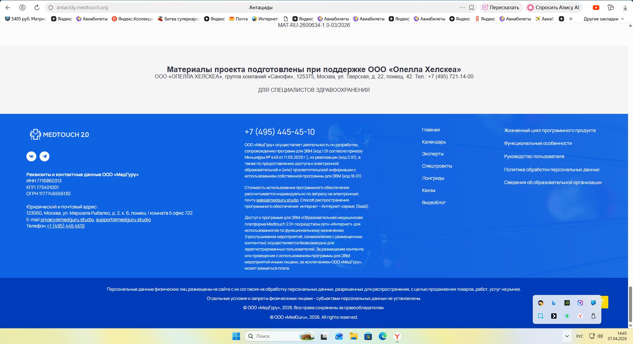Open the Telegram social link in the footer
Screen dimensions: 633x344
[x=45, y=156]
